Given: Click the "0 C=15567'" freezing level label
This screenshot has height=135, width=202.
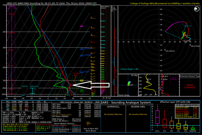Looking at the screenshot, I should [x=85, y=72].
